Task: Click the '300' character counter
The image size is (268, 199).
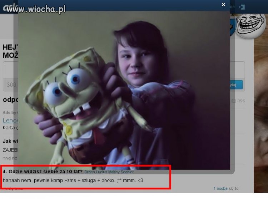Action: (x=11, y=85)
